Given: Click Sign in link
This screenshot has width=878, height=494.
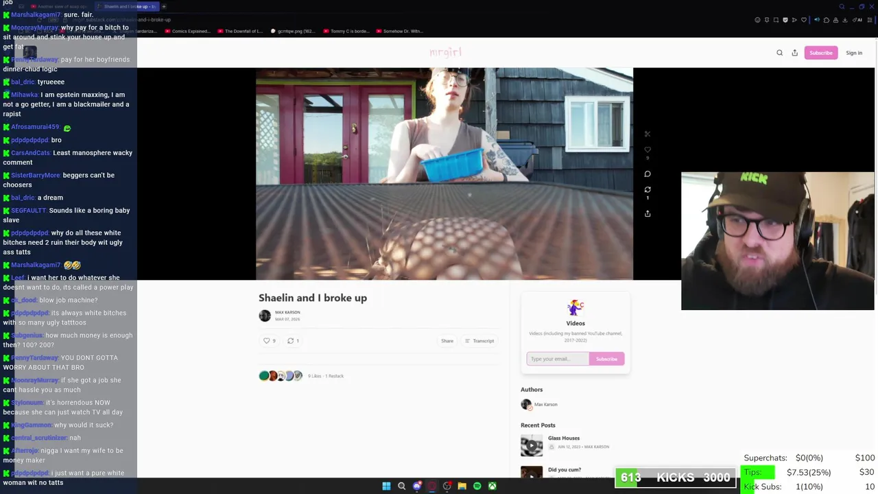Looking at the screenshot, I should pyautogui.click(x=854, y=53).
